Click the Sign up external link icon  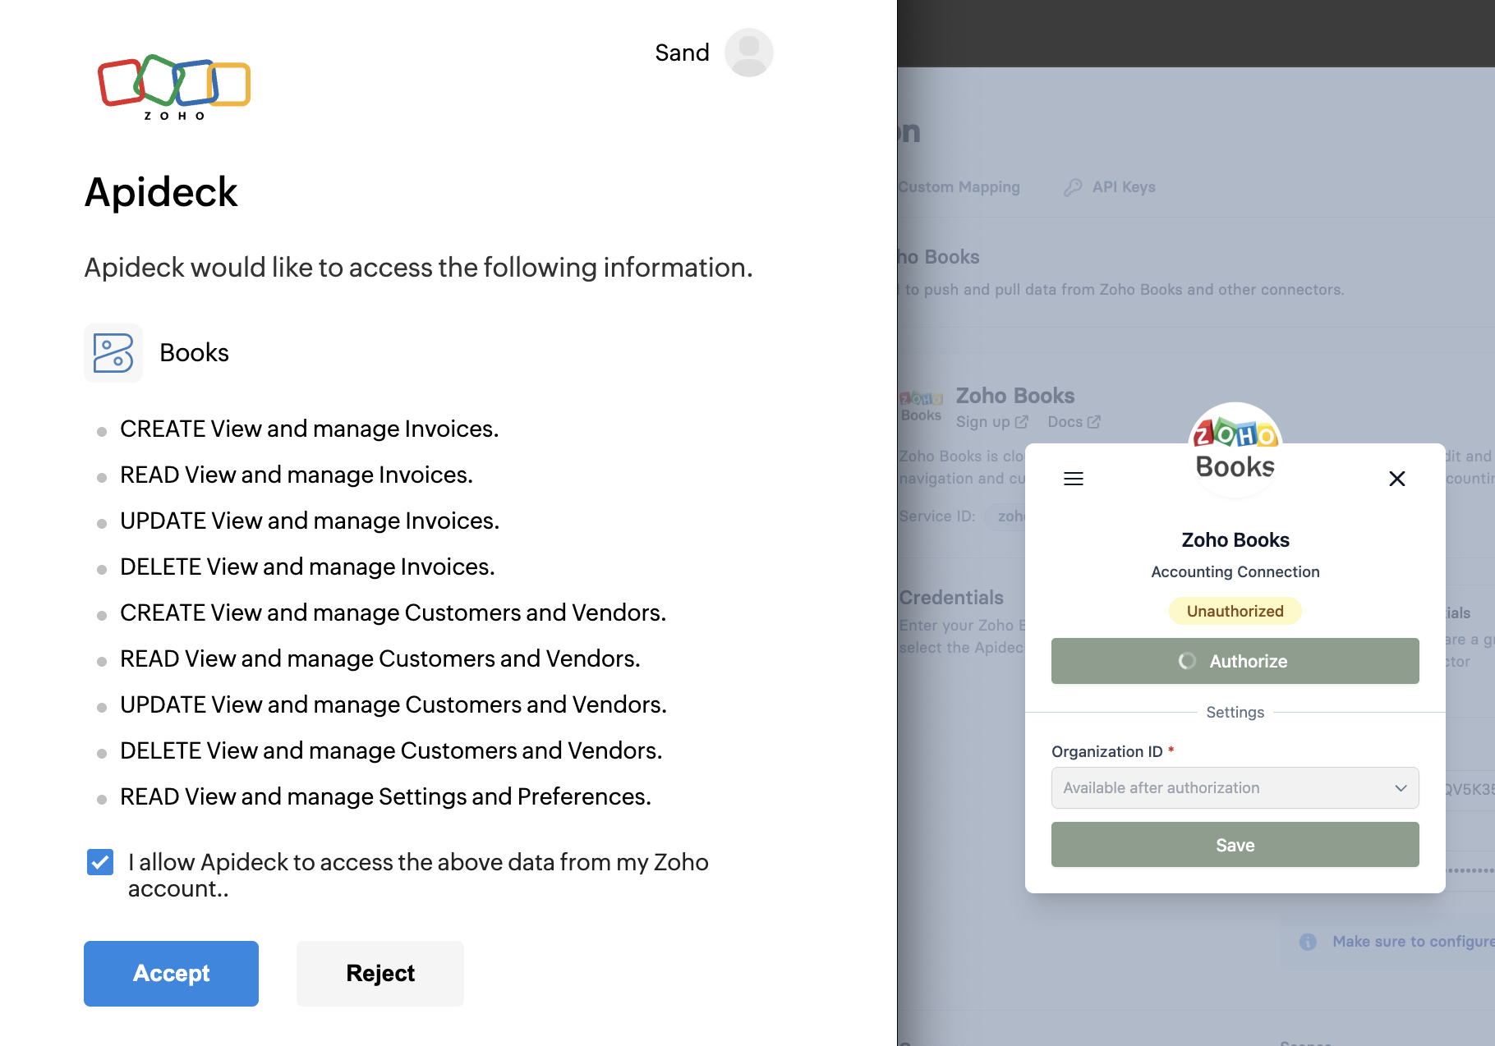point(1021,421)
